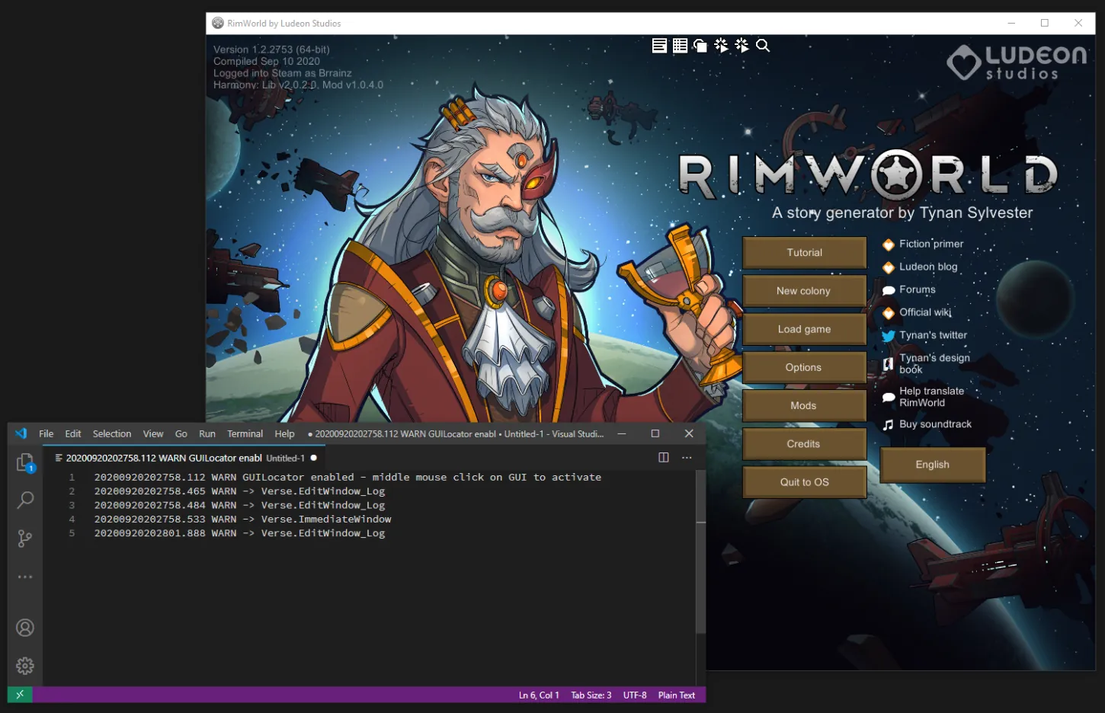Screen dimensions: 1105x713
Task: Open the debug log icon in RimWorld toolbar
Action: click(x=660, y=46)
